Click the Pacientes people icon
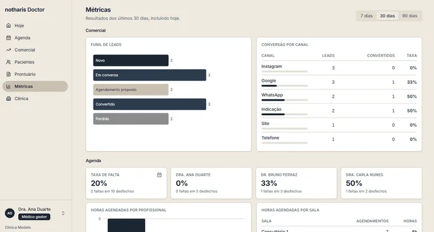Screen dimensions: 434x232 click(9, 62)
